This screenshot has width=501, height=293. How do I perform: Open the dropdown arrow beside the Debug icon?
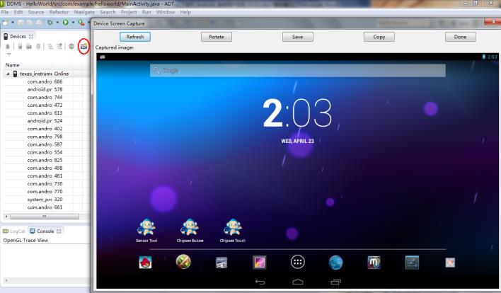[57, 23]
